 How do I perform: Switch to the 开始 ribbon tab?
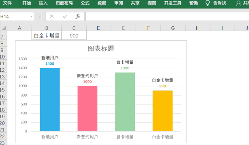coord(26,3)
